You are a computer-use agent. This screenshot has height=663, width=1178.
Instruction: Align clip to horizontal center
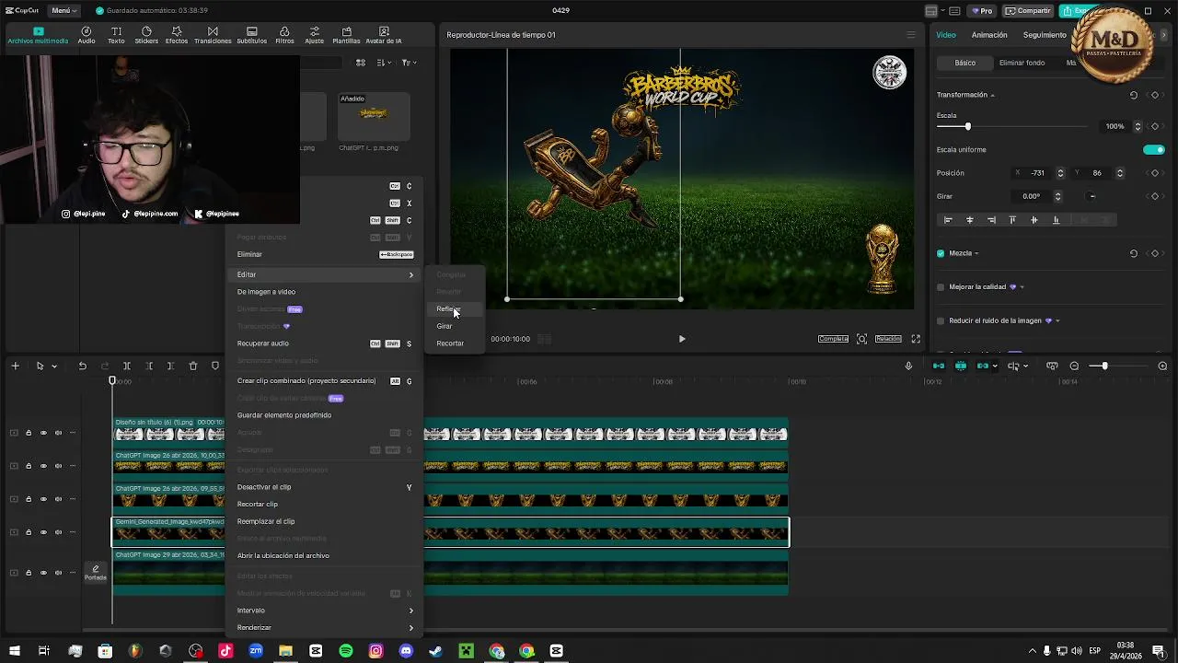(969, 220)
